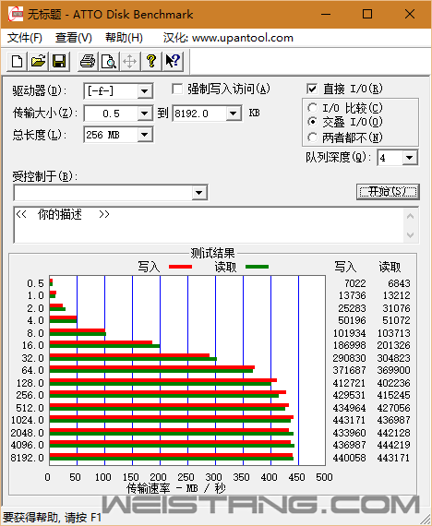Minimize the ATTO Disk Benchmark window
The image size is (432, 526).
click(x=326, y=14)
